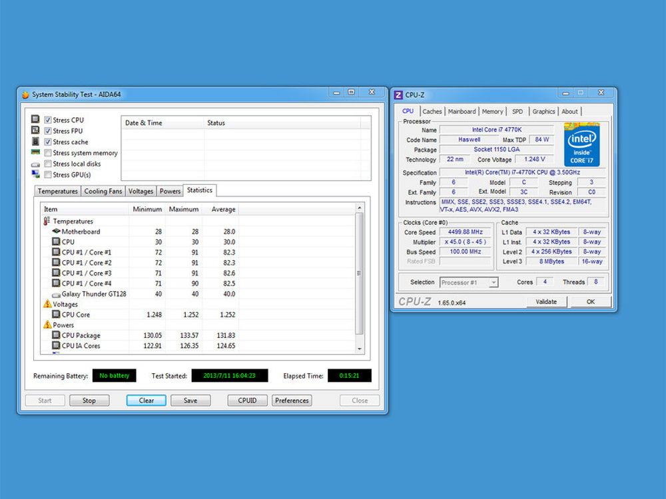Click the chip icon of CPU #1 / Core #4
Screen dimensions: 666x499
(56, 283)
